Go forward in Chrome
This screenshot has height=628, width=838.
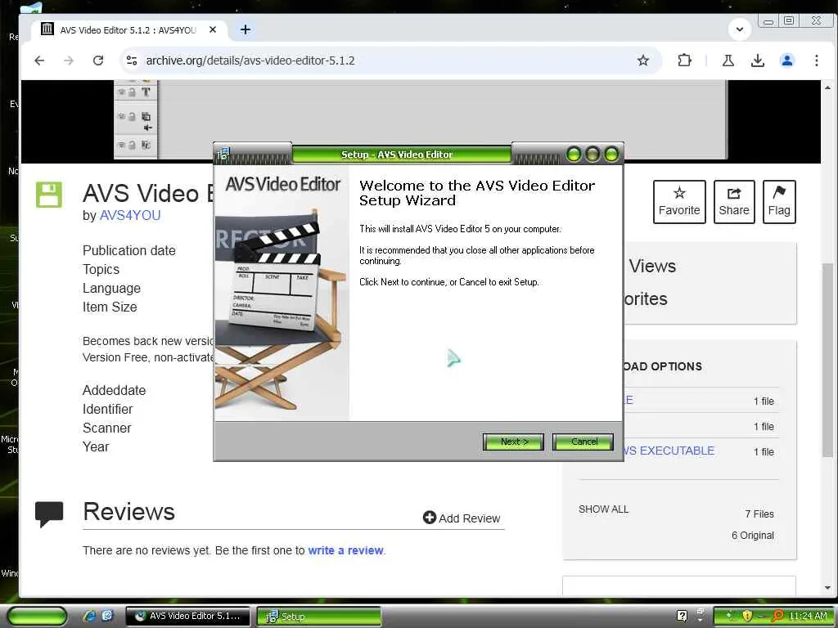coord(69,61)
